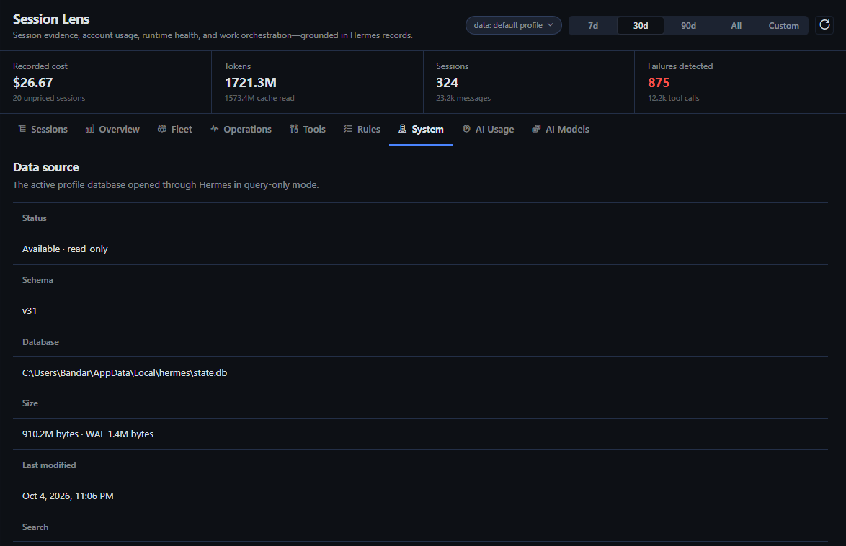Screen dimensions: 846x546
Task: Select the System tab
Action: 421,129
